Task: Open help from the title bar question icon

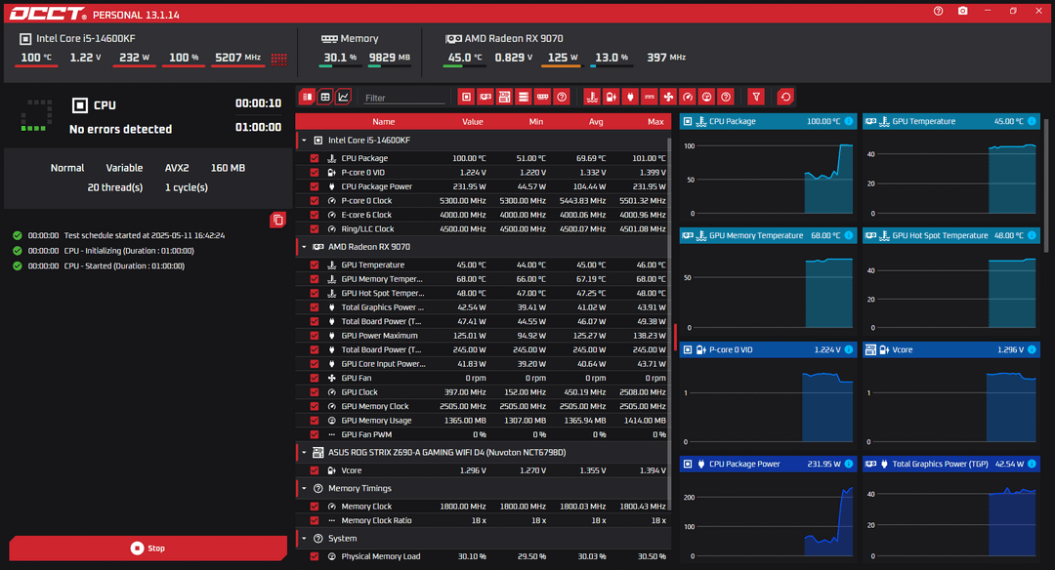Action: pyautogui.click(x=938, y=11)
